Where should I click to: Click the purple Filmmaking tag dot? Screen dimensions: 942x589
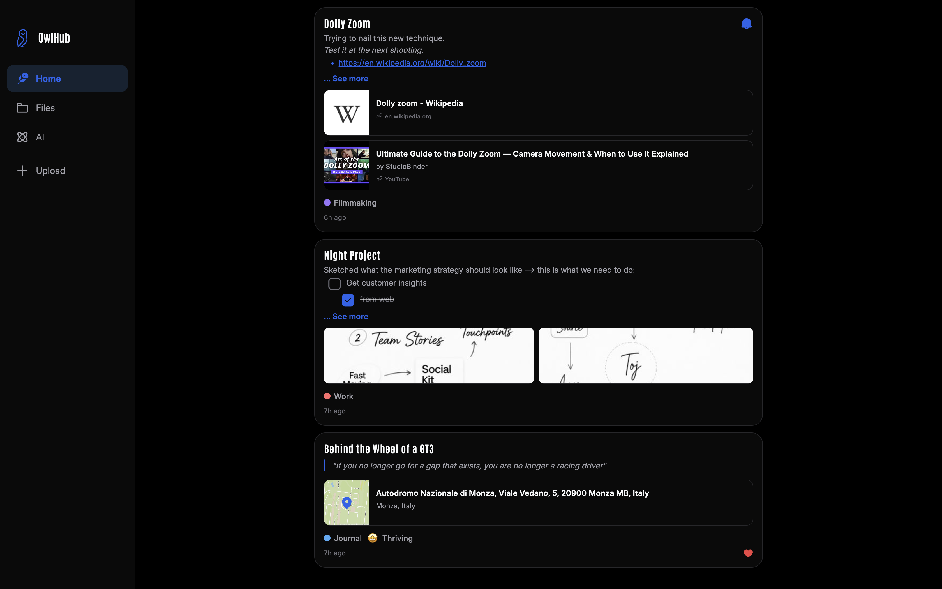point(327,203)
